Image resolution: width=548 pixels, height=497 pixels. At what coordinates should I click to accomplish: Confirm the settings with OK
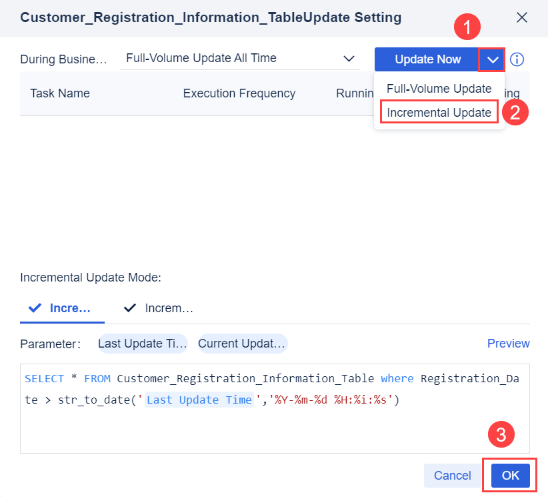click(x=509, y=476)
